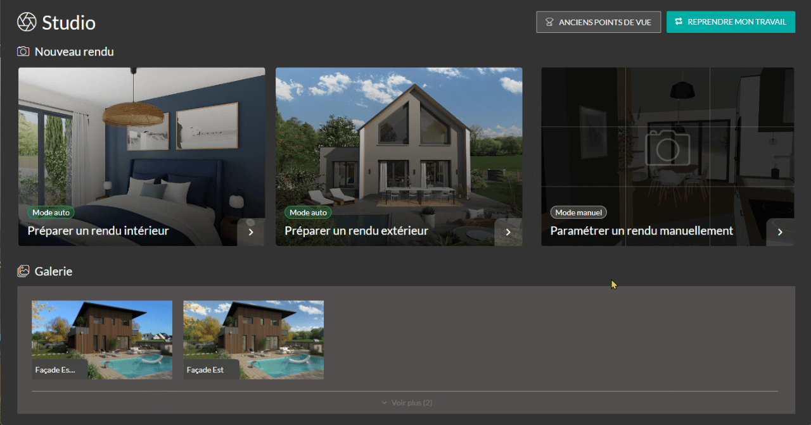The width and height of the screenshot is (811, 425).
Task: Open interior render via its arrow chevron
Action: click(x=251, y=232)
